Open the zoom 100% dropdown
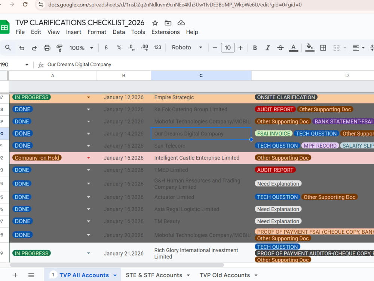The height and width of the screenshot is (281, 374). coord(81,48)
